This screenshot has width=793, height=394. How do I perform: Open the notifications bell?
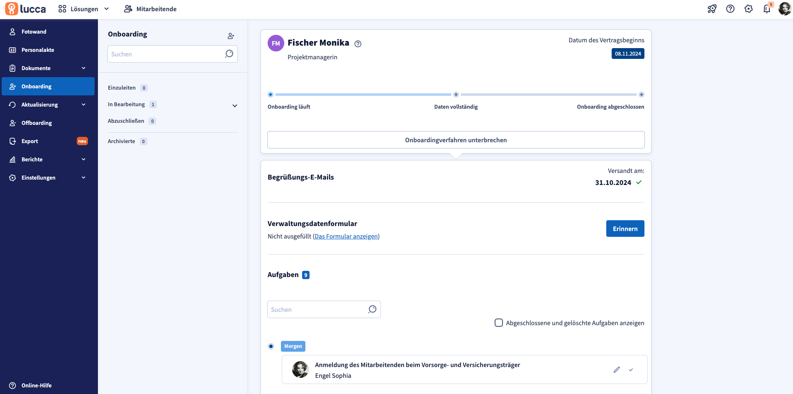click(x=766, y=9)
